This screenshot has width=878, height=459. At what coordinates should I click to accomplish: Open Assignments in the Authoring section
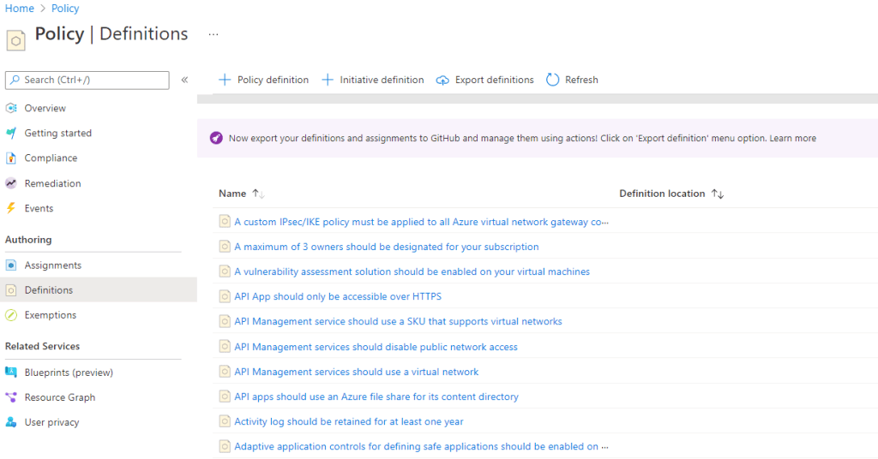tap(52, 265)
